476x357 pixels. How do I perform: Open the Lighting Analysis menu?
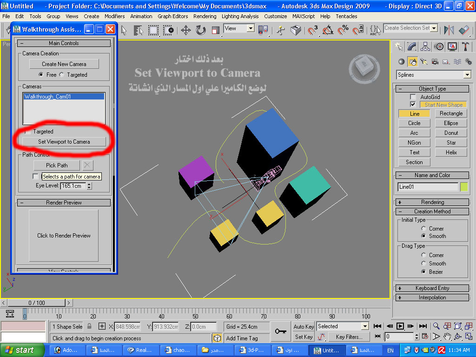240,16
